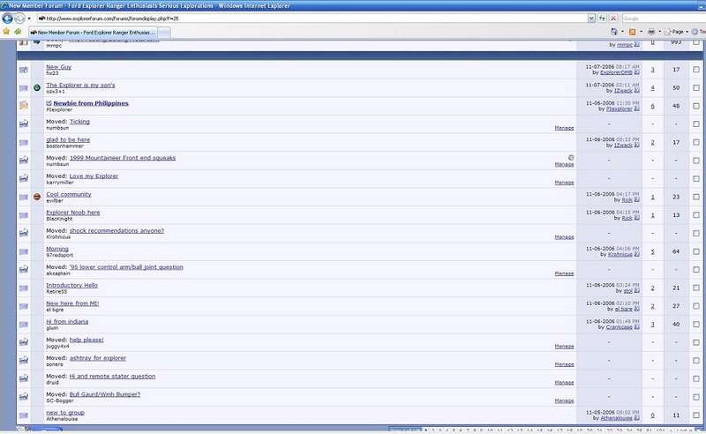Click the thread status icon beside glad to be here
706x434 pixels.
click(x=24, y=143)
